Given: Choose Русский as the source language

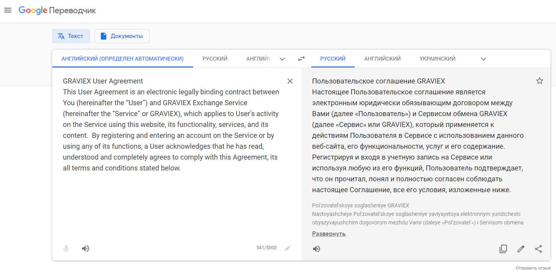Looking at the screenshot, I should click(x=215, y=59).
